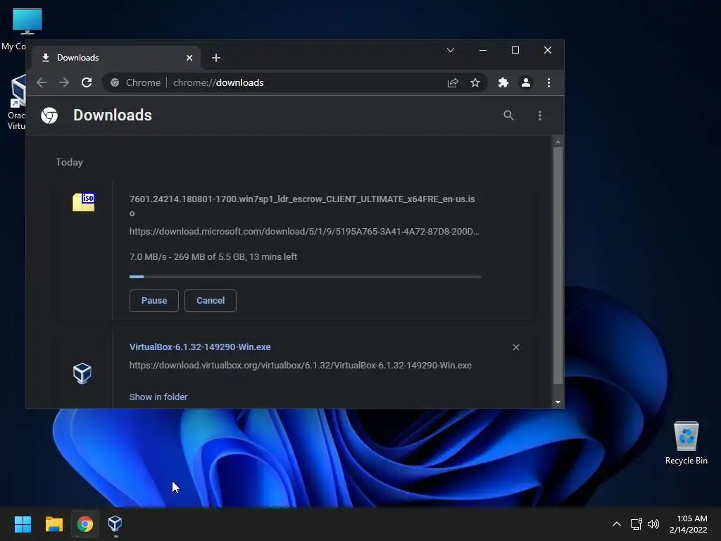Cancel the ISO download
This screenshot has width=721, height=541.
point(211,301)
